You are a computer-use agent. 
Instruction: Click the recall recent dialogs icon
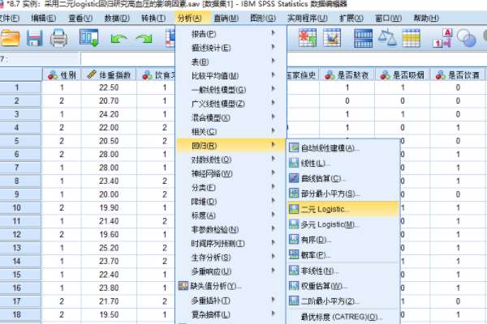tap(88, 37)
